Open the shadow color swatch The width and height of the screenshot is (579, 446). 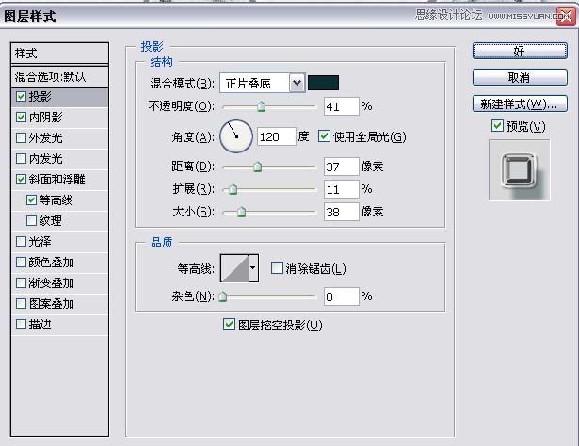click(323, 83)
